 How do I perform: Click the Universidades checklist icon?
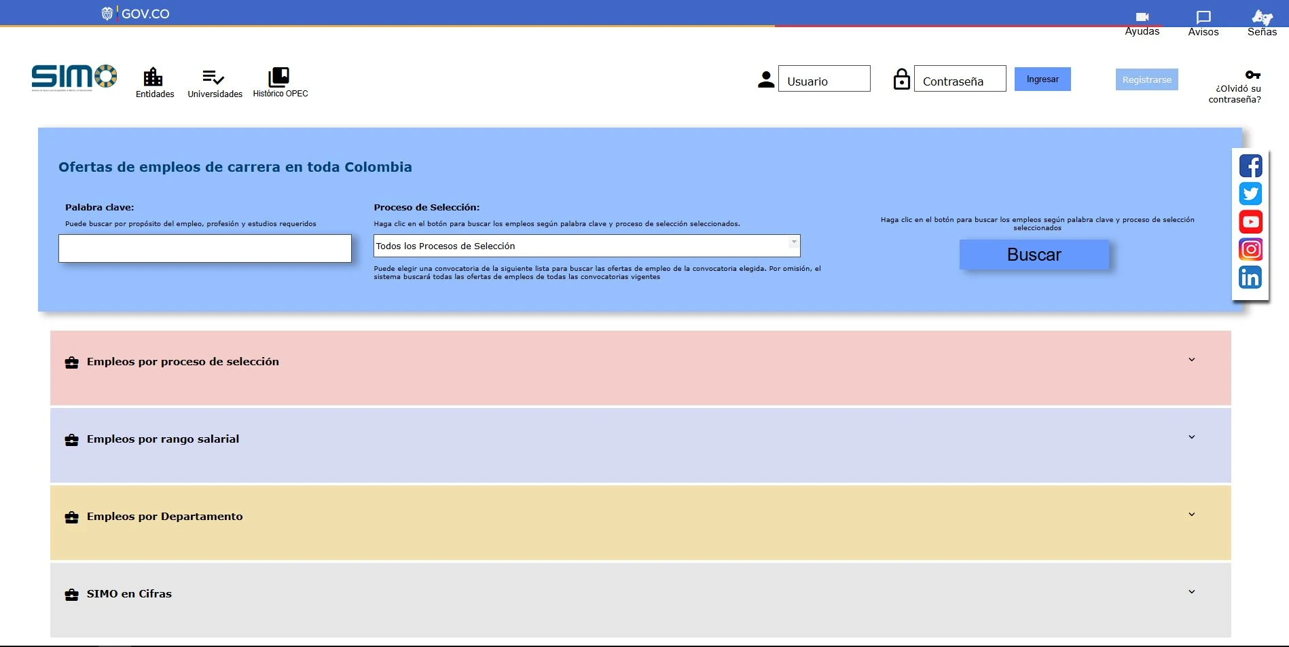214,77
